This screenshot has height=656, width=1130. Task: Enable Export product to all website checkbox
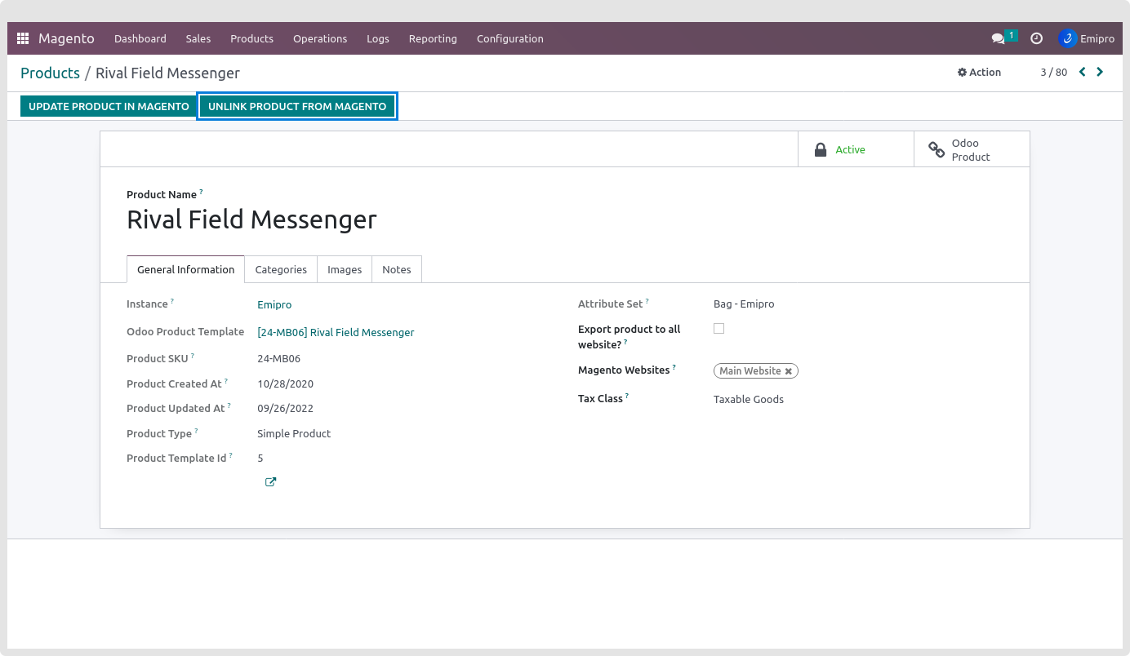[x=718, y=329]
